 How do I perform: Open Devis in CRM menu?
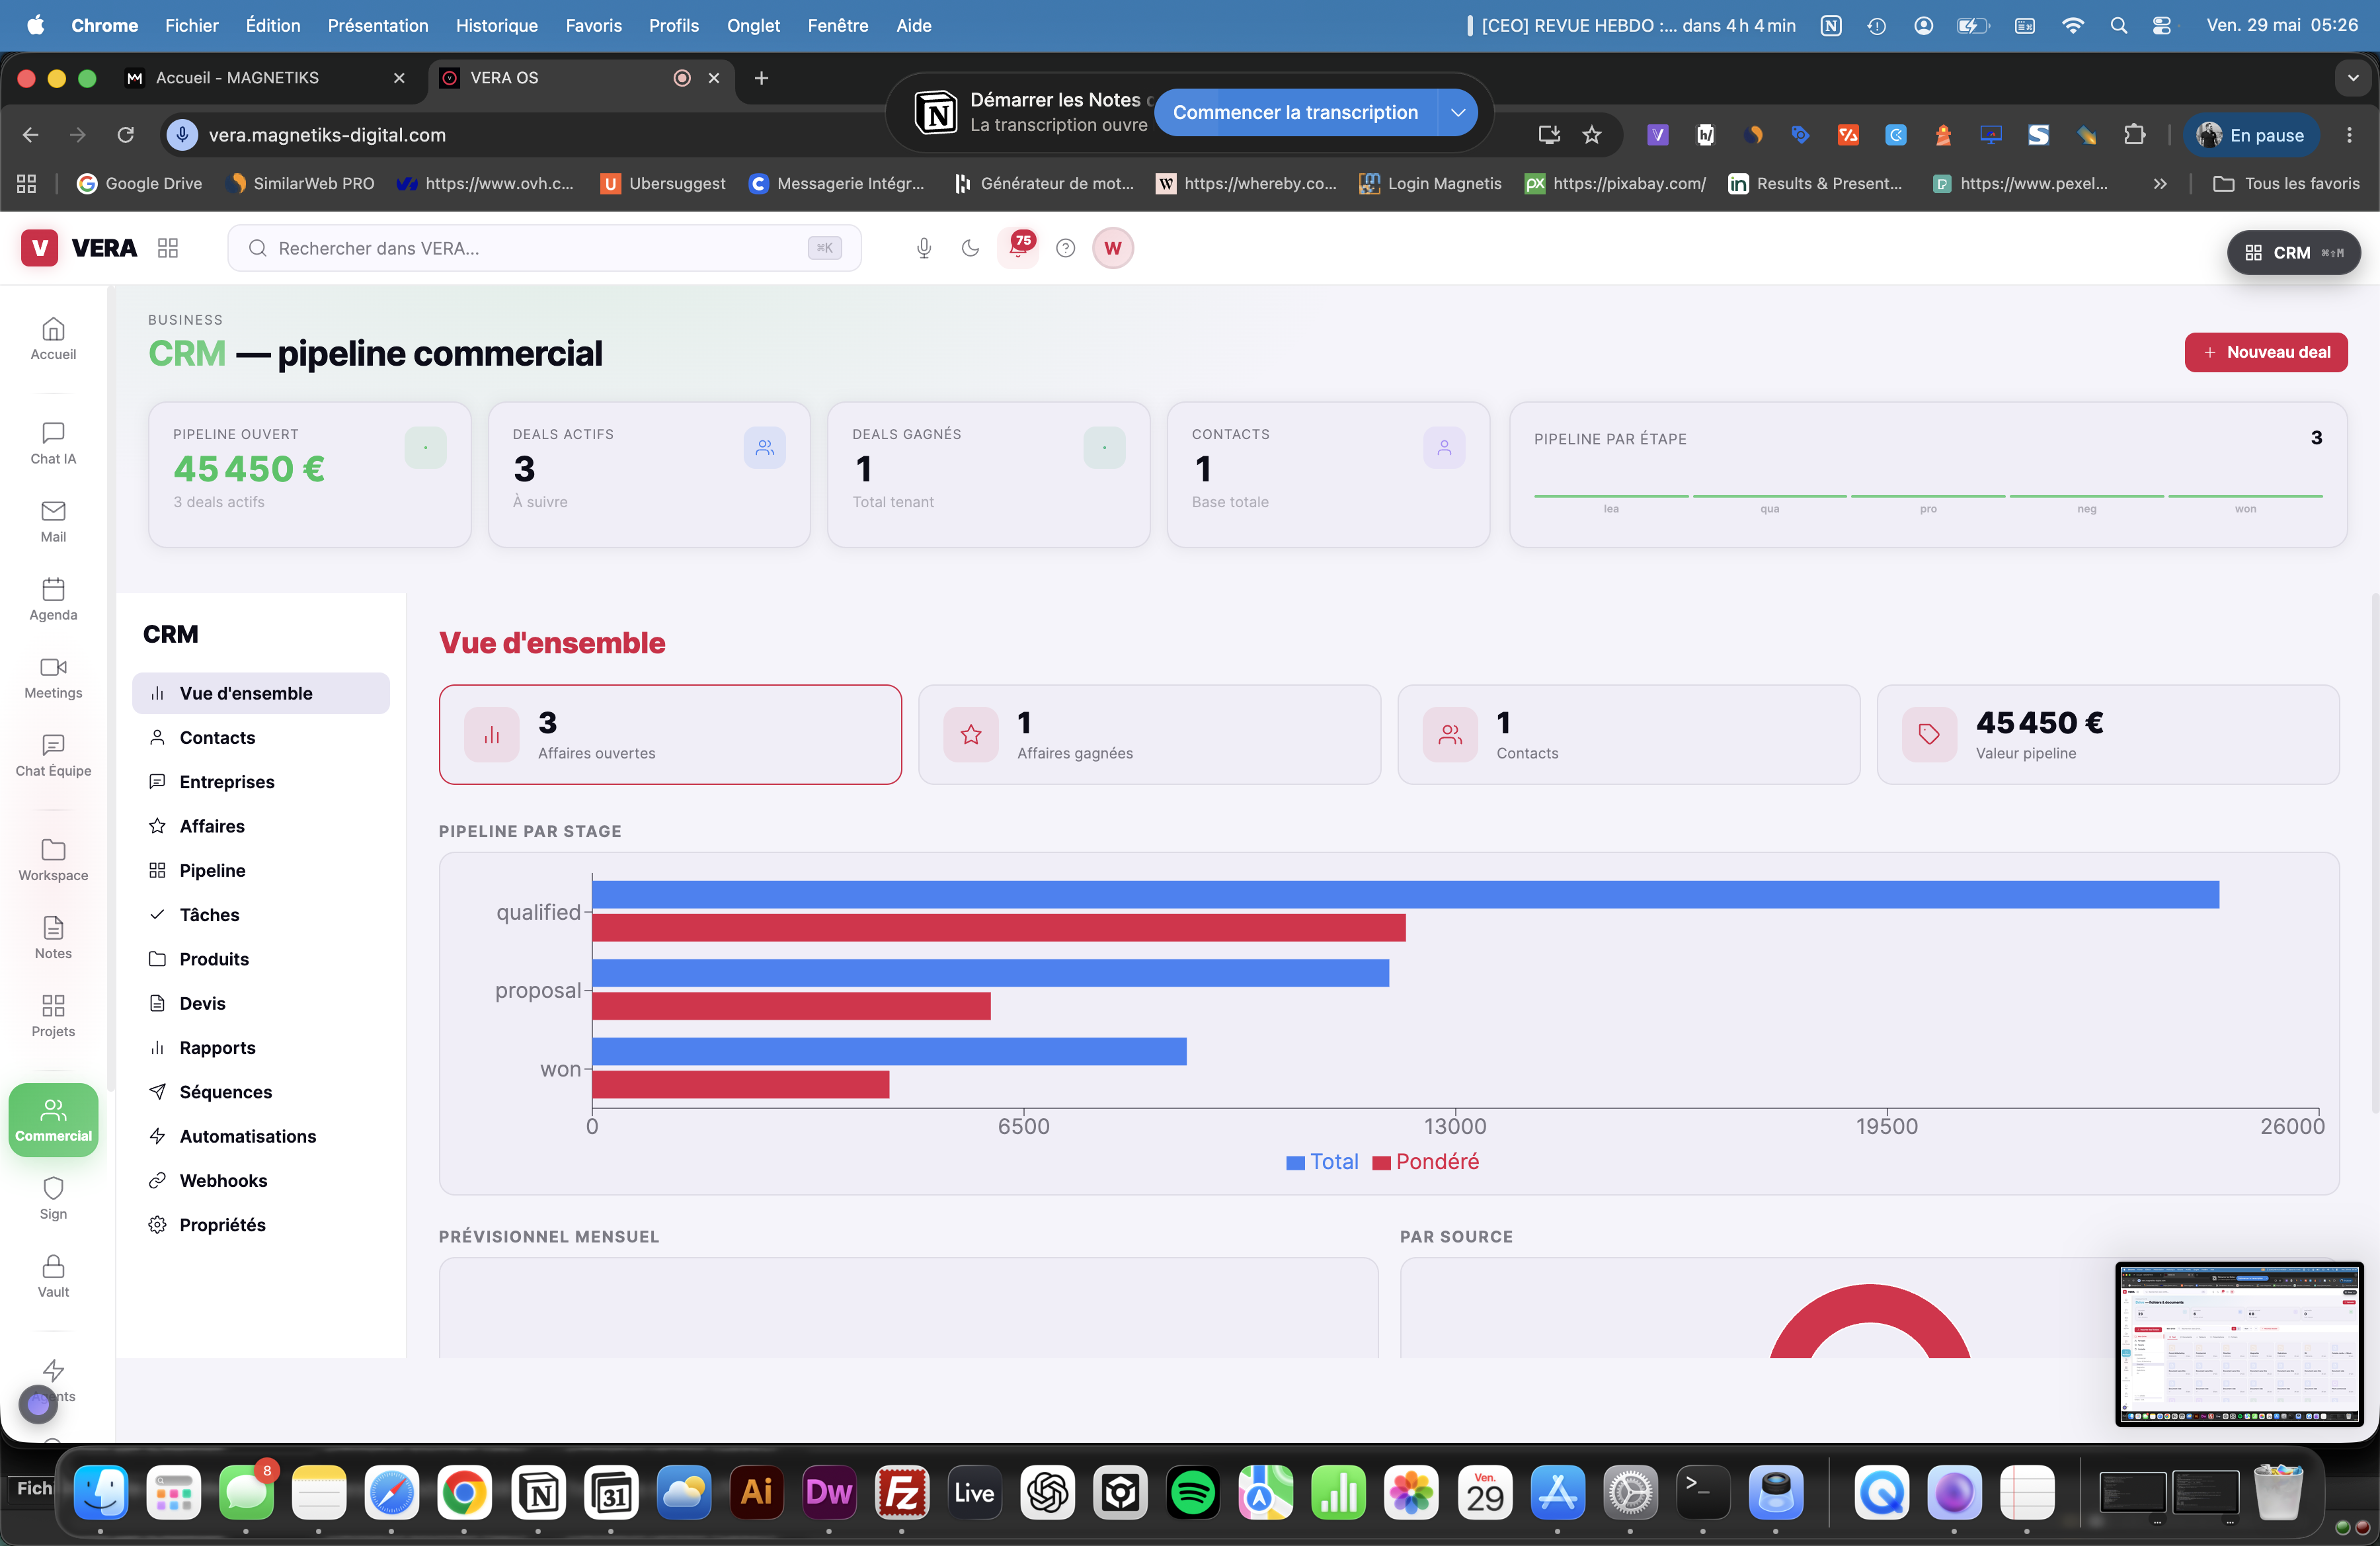click(x=260, y=1003)
